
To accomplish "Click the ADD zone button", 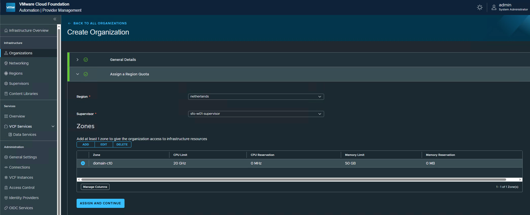I will tap(86, 144).
